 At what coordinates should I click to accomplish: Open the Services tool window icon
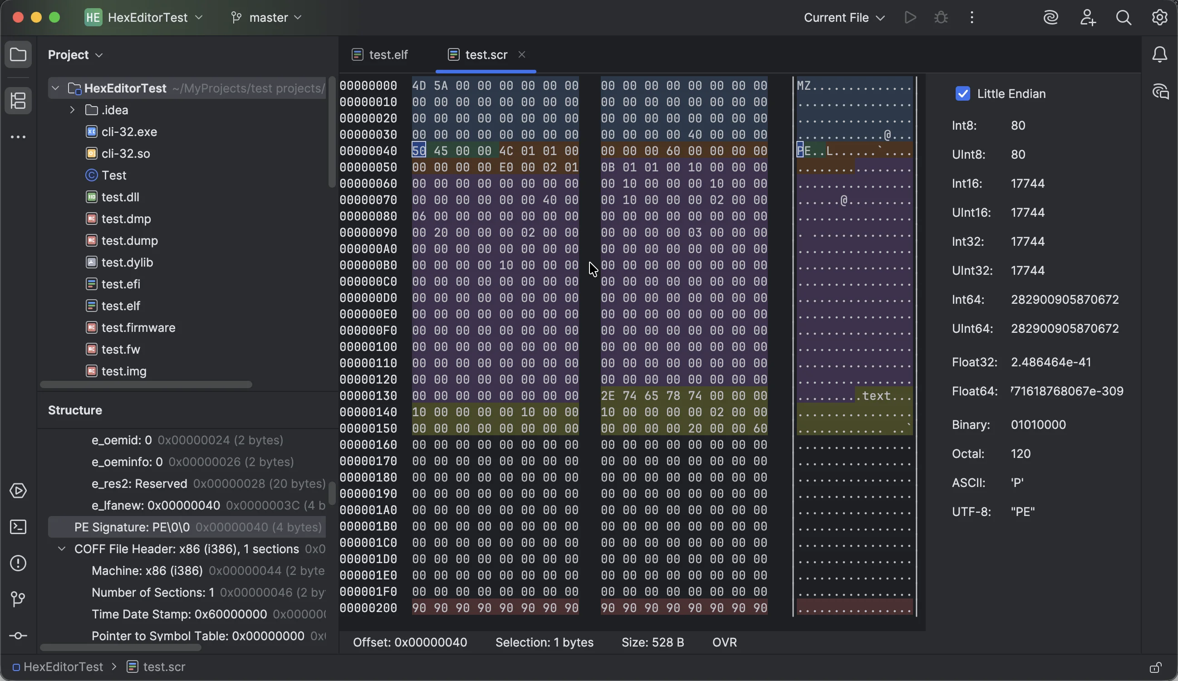tap(18, 491)
